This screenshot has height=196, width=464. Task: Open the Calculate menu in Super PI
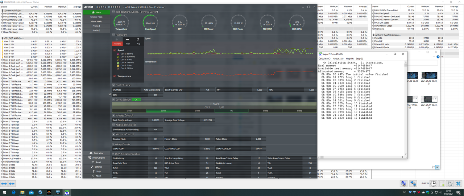point(324,58)
